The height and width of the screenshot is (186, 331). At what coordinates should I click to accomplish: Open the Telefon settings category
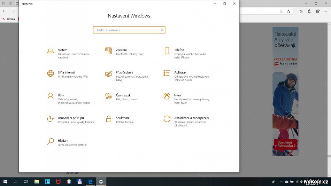click(185, 54)
